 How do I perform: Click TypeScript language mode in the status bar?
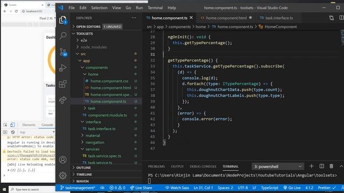point(269,188)
